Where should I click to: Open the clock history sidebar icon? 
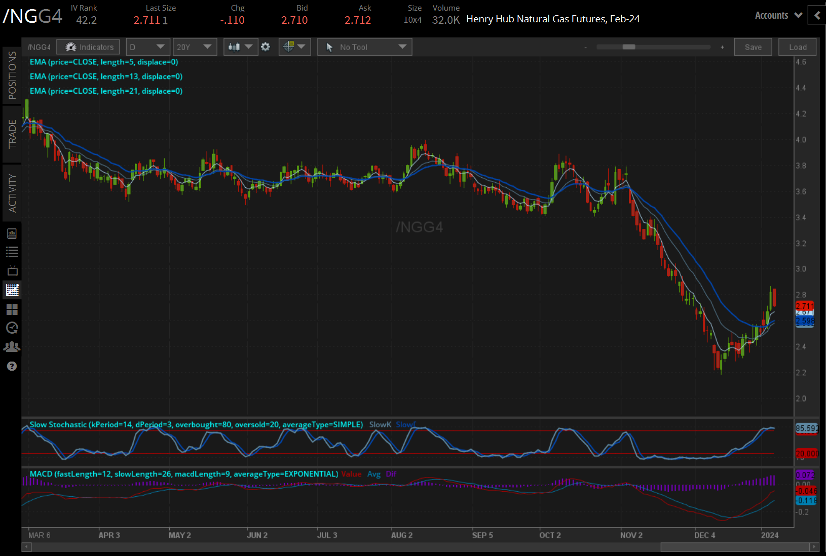pyautogui.click(x=12, y=328)
